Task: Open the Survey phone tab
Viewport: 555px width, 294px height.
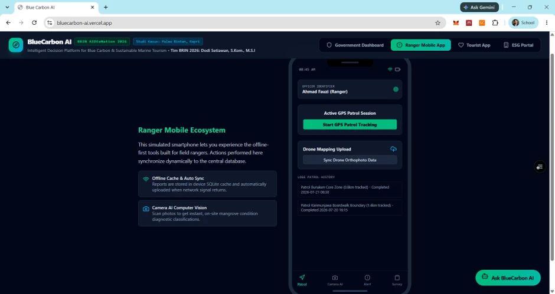Action: 397,280
